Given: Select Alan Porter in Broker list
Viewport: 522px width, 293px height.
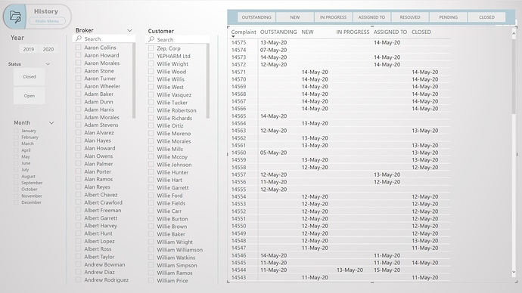Looking at the screenshot, I should 98,171.
